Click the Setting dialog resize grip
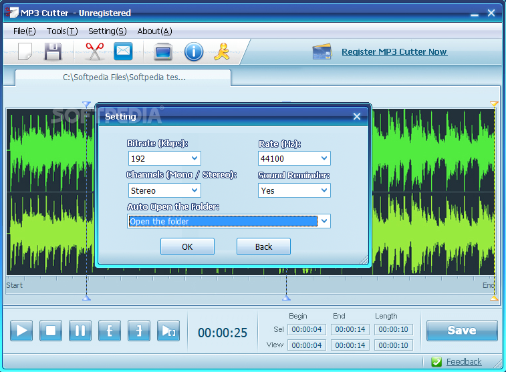 tap(364, 260)
